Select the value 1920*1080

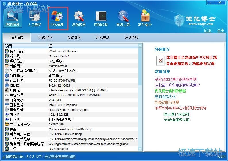pos(56,124)
